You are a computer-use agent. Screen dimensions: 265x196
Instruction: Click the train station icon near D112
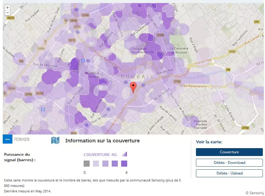pos(43,109)
